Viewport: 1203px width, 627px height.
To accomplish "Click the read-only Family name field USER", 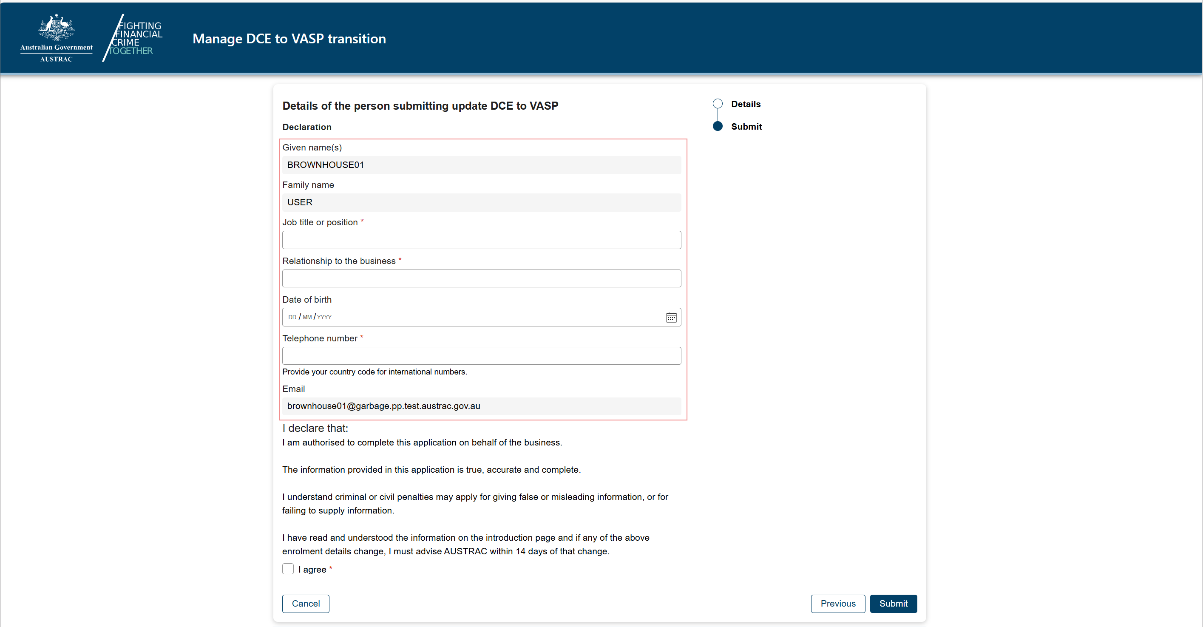I will click(482, 202).
